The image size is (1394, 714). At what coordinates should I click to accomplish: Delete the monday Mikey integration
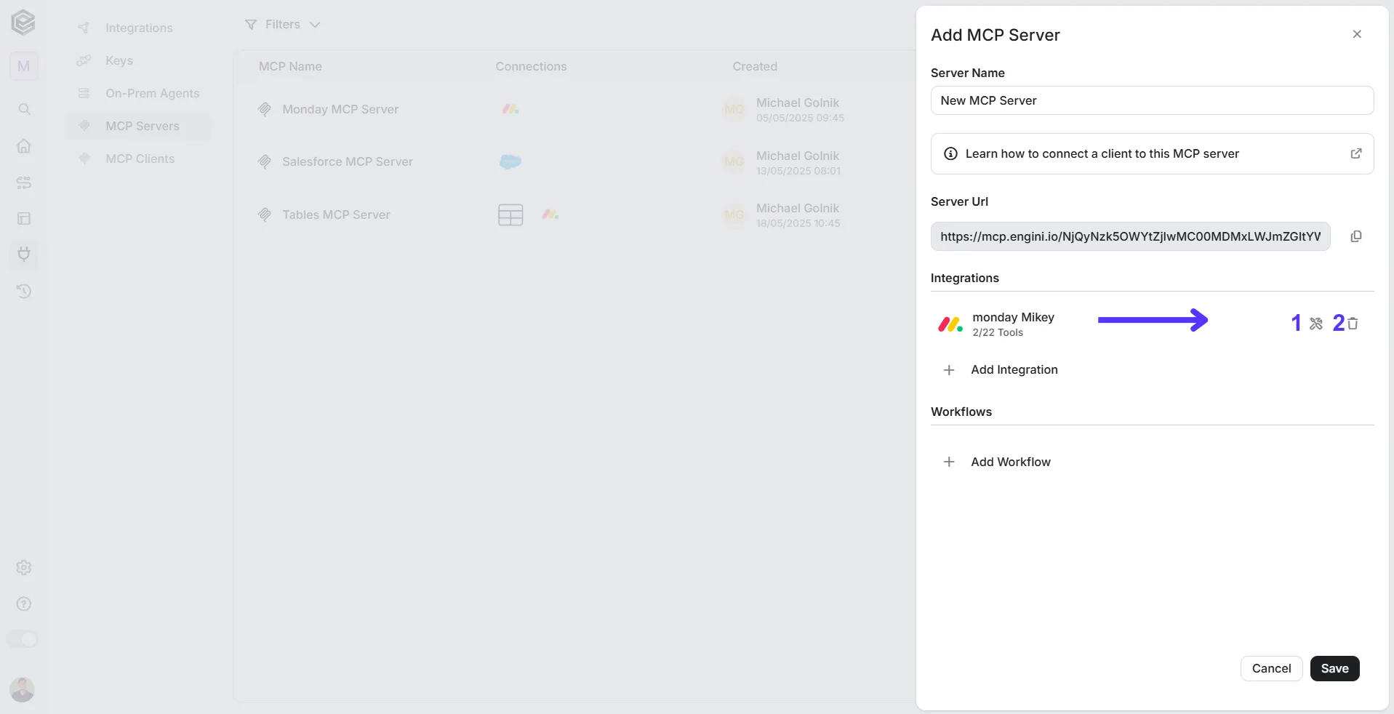[x=1353, y=324]
